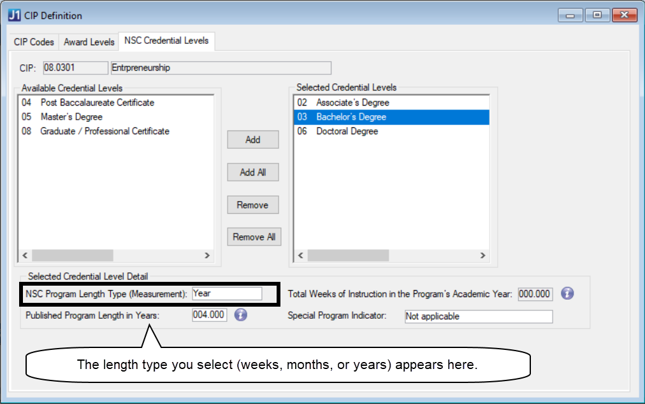Click the Add All button
This screenshot has height=404, width=645.
253,172
